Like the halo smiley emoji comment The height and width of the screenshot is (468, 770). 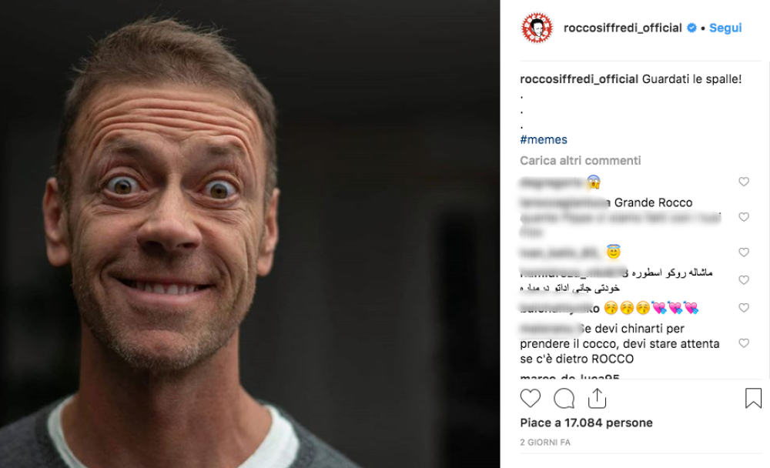tap(744, 252)
